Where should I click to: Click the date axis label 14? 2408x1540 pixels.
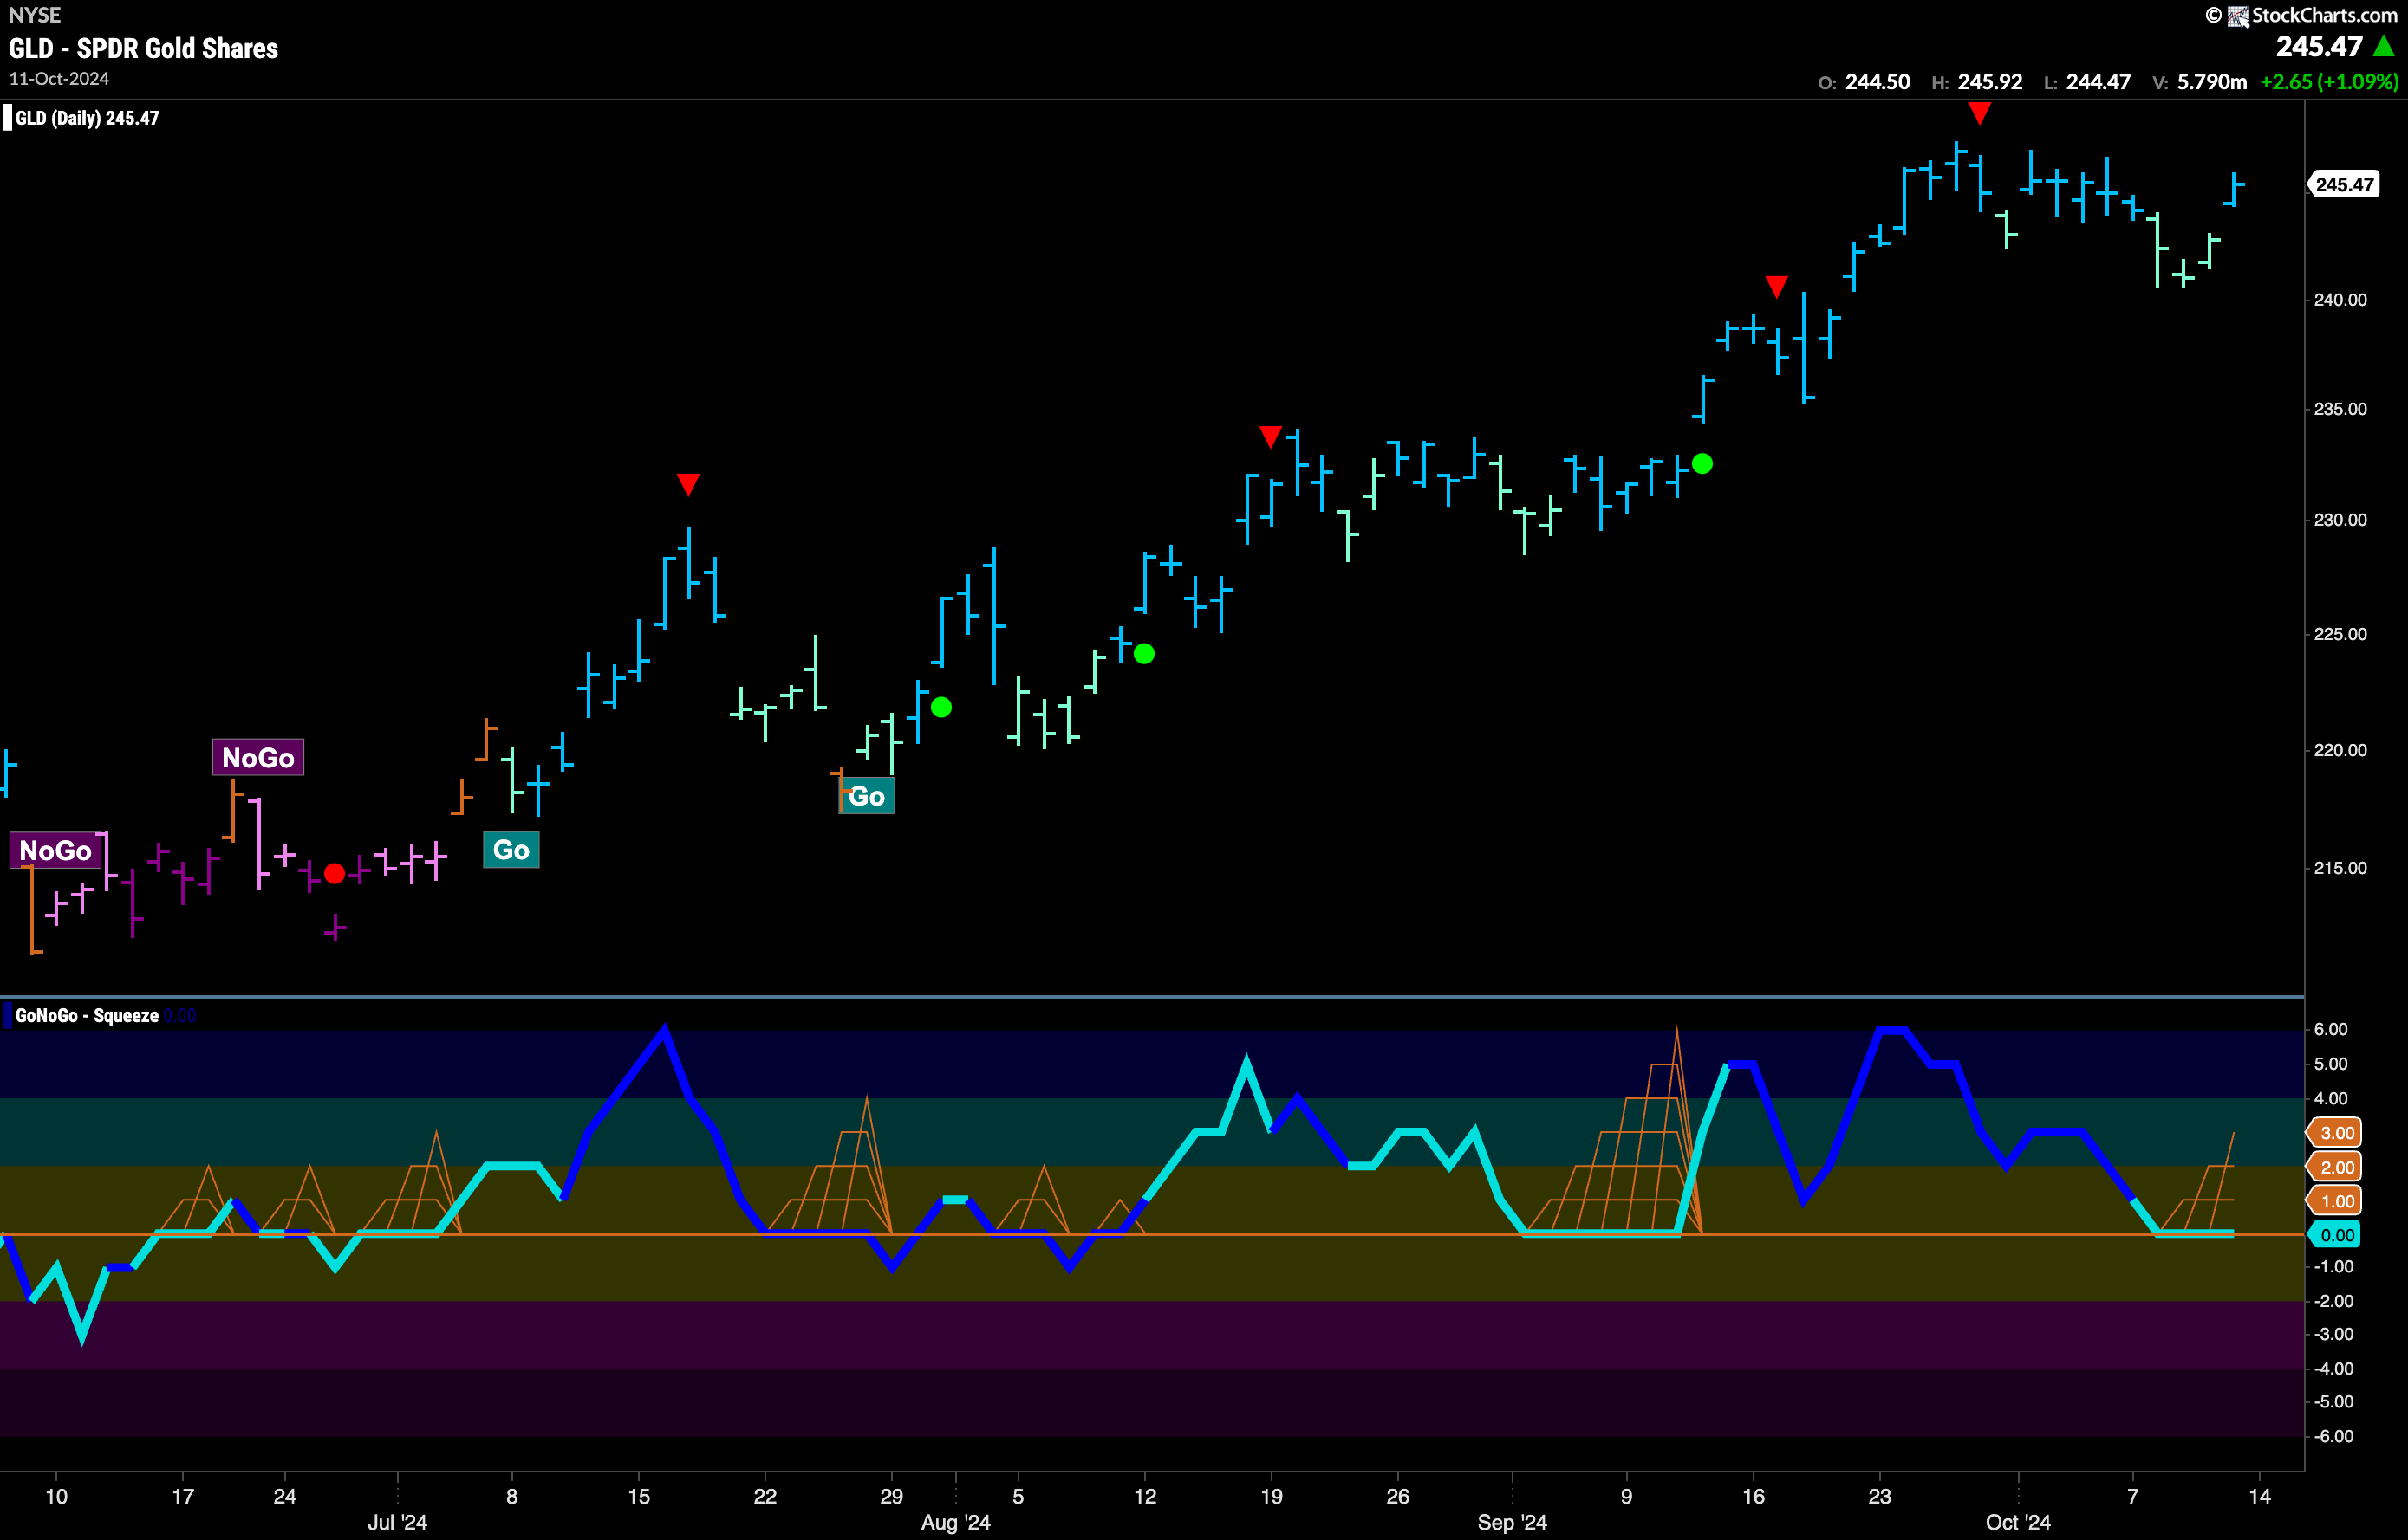tap(2260, 1496)
